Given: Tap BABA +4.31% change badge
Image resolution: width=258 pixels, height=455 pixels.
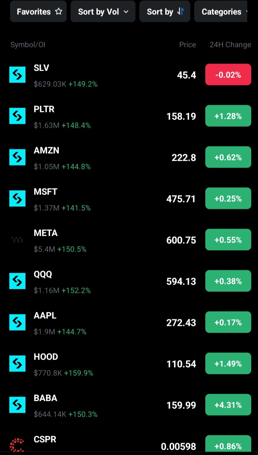Looking at the screenshot, I should (x=228, y=405).
